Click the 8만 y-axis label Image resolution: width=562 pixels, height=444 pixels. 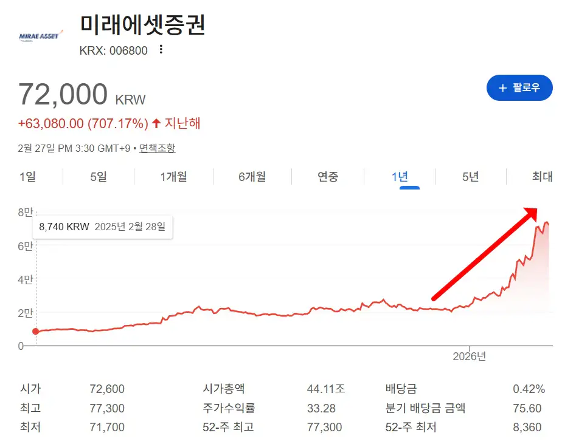pyautogui.click(x=25, y=213)
